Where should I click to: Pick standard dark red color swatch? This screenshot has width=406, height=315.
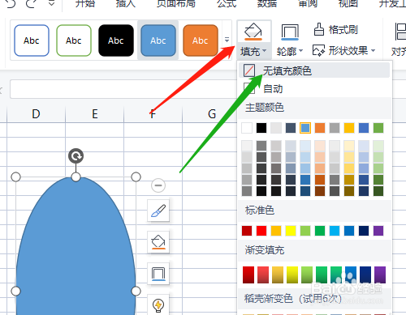tap(247, 231)
